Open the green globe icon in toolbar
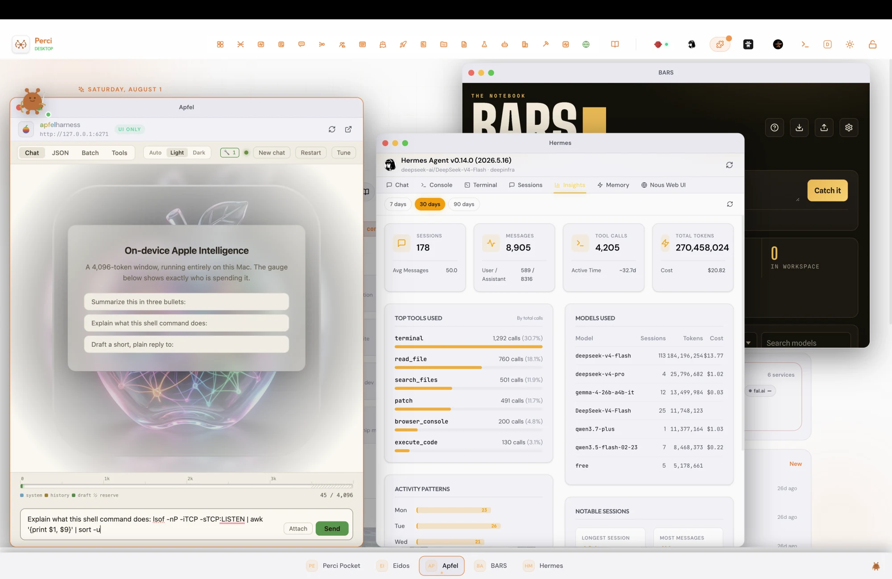The height and width of the screenshot is (579, 892). coord(586,45)
